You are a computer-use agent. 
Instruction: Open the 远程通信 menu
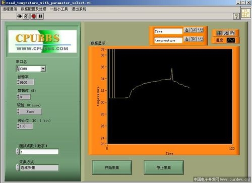[10, 9]
